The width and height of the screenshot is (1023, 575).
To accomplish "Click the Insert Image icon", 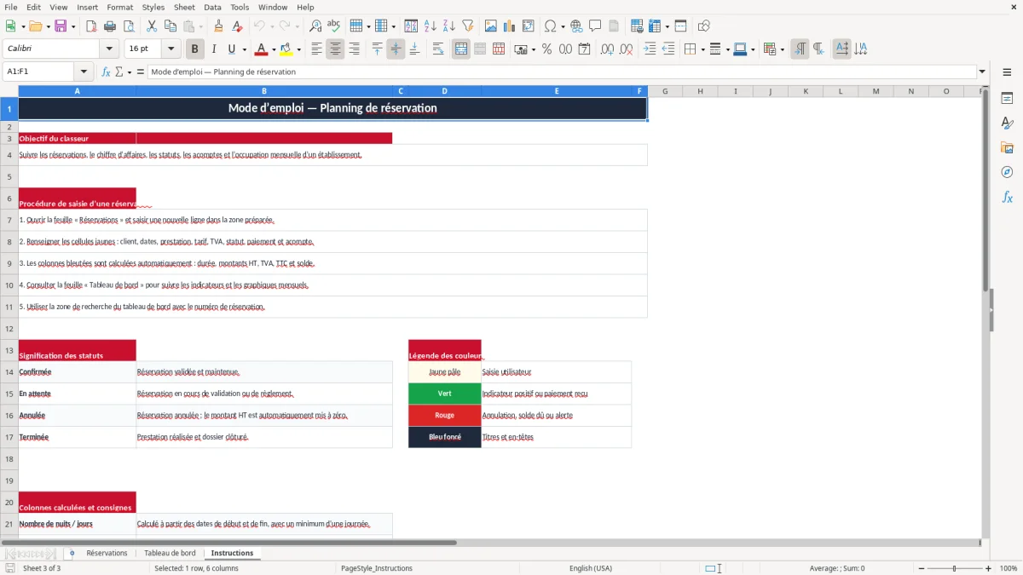I will click(491, 26).
